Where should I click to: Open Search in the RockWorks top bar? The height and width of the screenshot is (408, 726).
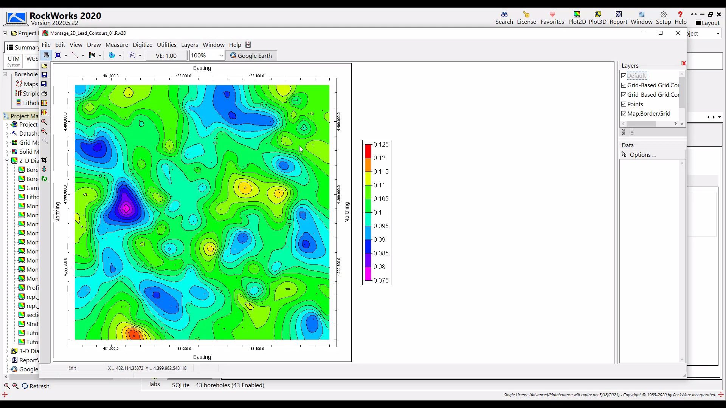pos(504,18)
